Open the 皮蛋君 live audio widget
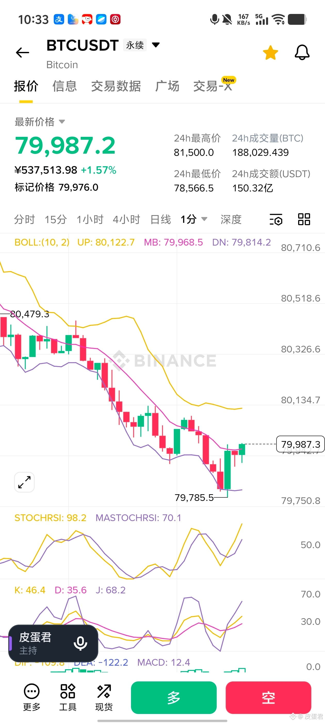The width and height of the screenshot is (325, 723). [53, 643]
